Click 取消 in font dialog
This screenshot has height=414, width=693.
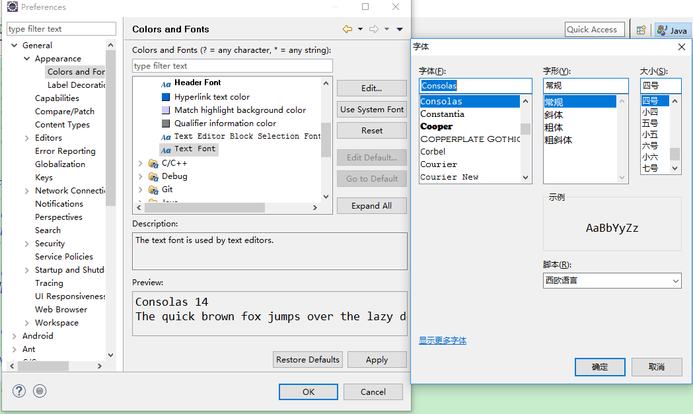pos(657,366)
